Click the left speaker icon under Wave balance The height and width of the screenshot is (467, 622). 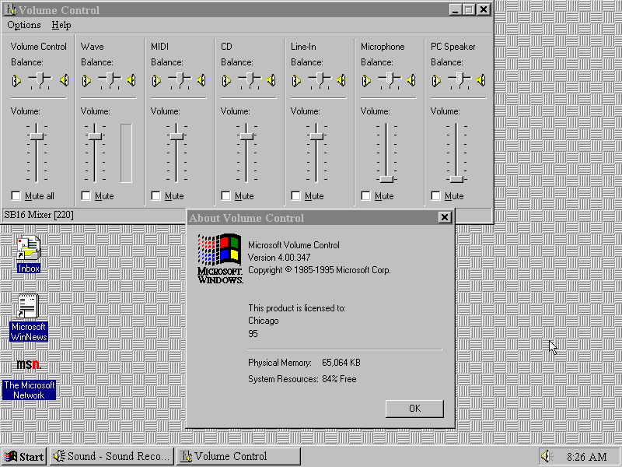click(x=85, y=80)
